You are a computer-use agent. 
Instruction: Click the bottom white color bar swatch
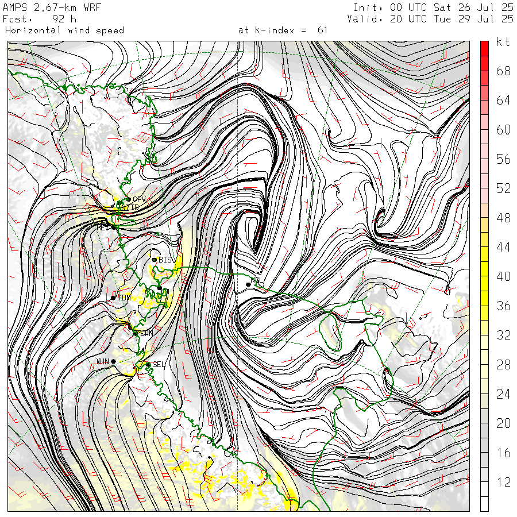pyautogui.click(x=484, y=504)
